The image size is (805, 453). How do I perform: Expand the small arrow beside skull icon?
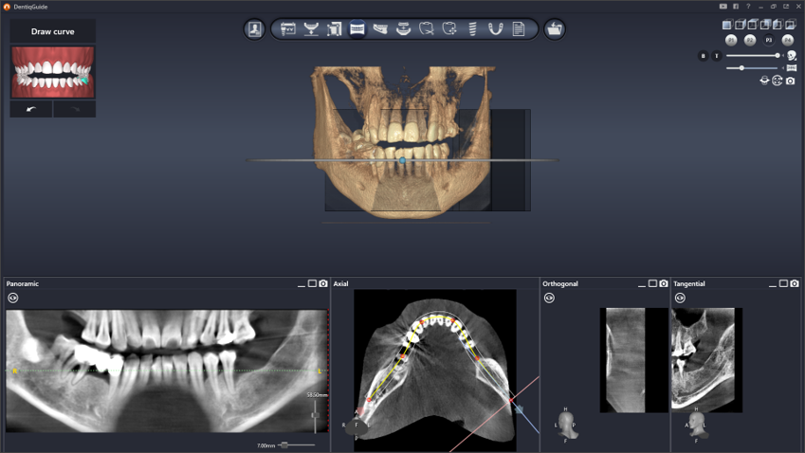(x=783, y=55)
